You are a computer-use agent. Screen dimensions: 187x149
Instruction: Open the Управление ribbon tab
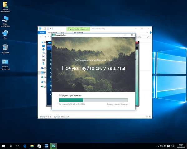(78, 32)
